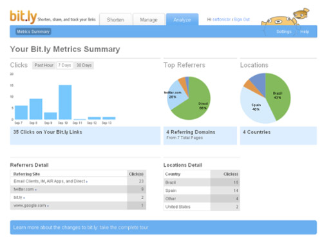Click the Sign Out link

(241, 19)
